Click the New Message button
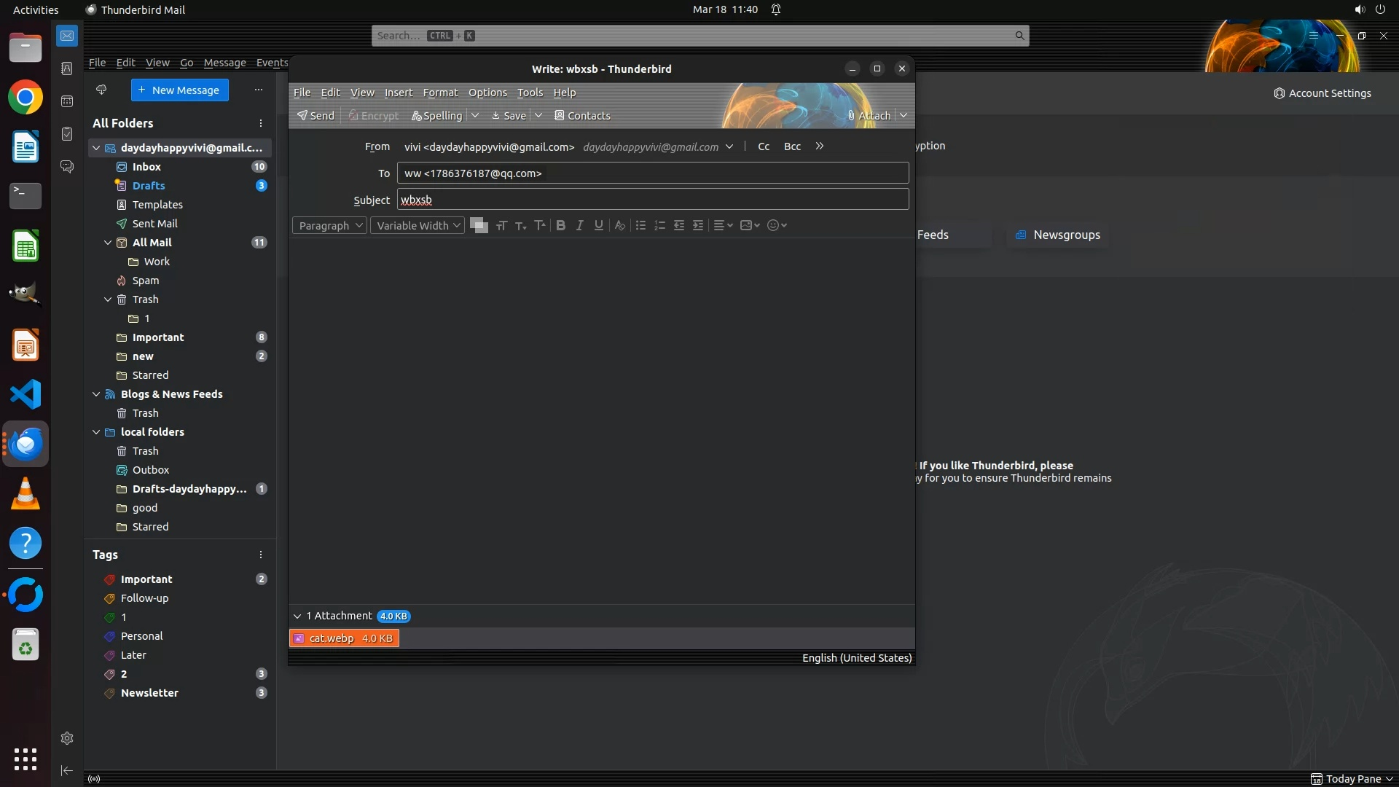This screenshot has height=787, width=1399. 179,90
